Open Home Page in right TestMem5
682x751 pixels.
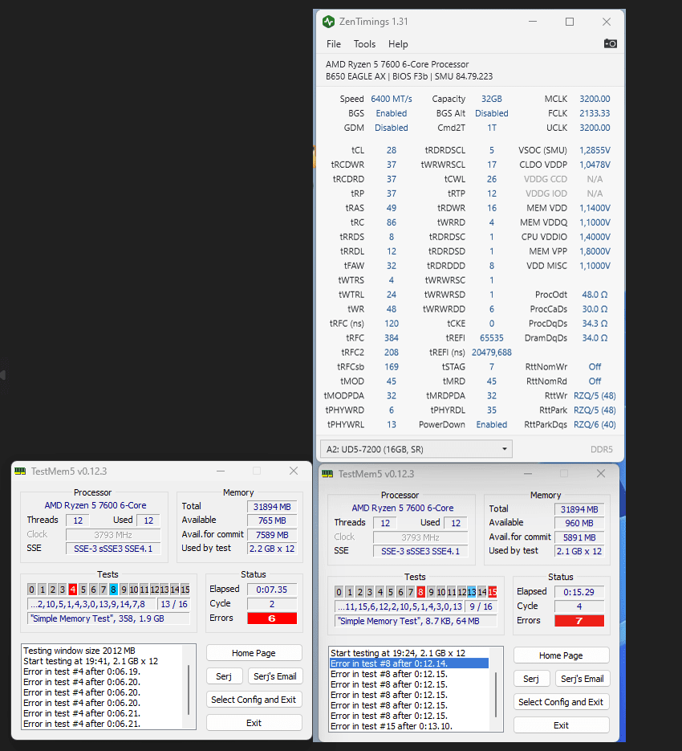(x=561, y=655)
